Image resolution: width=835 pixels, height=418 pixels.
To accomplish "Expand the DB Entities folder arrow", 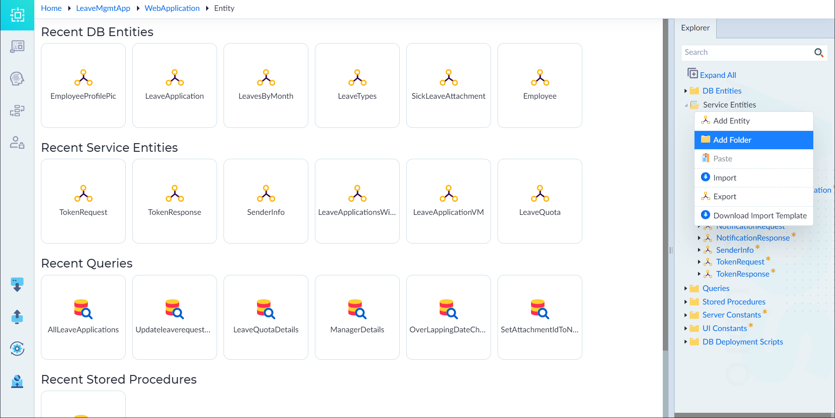I will point(685,91).
